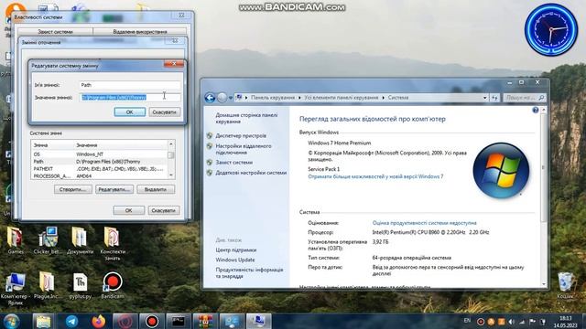Open Диспетчер пристроїв link
The height and width of the screenshot is (329, 586).
[241, 136]
